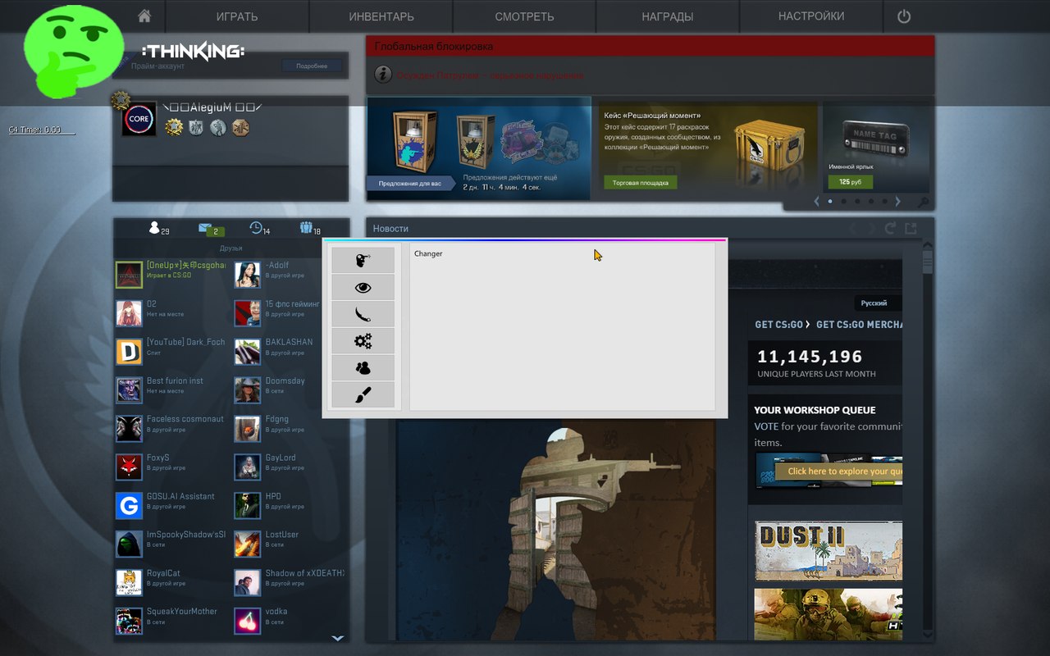Select the knife icon tab in cheat menu
1050x656 pixels.
click(x=363, y=314)
